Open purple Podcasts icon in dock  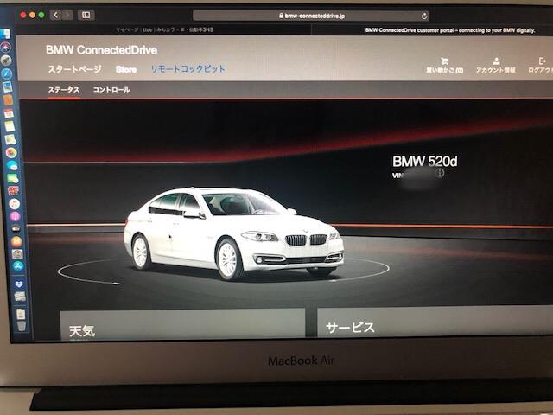15,216
